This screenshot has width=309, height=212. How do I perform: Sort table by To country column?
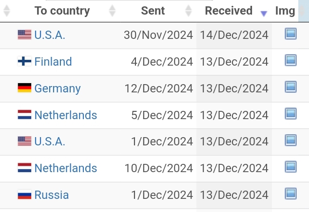coord(62,11)
